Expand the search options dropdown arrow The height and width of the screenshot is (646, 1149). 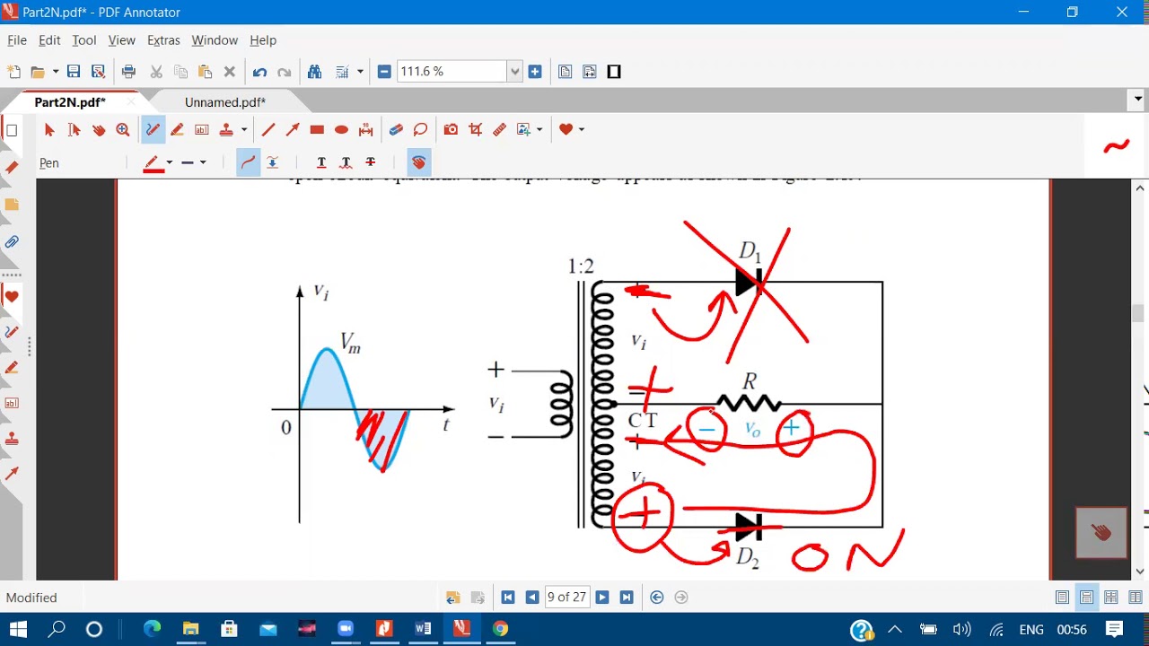click(x=360, y=72)
